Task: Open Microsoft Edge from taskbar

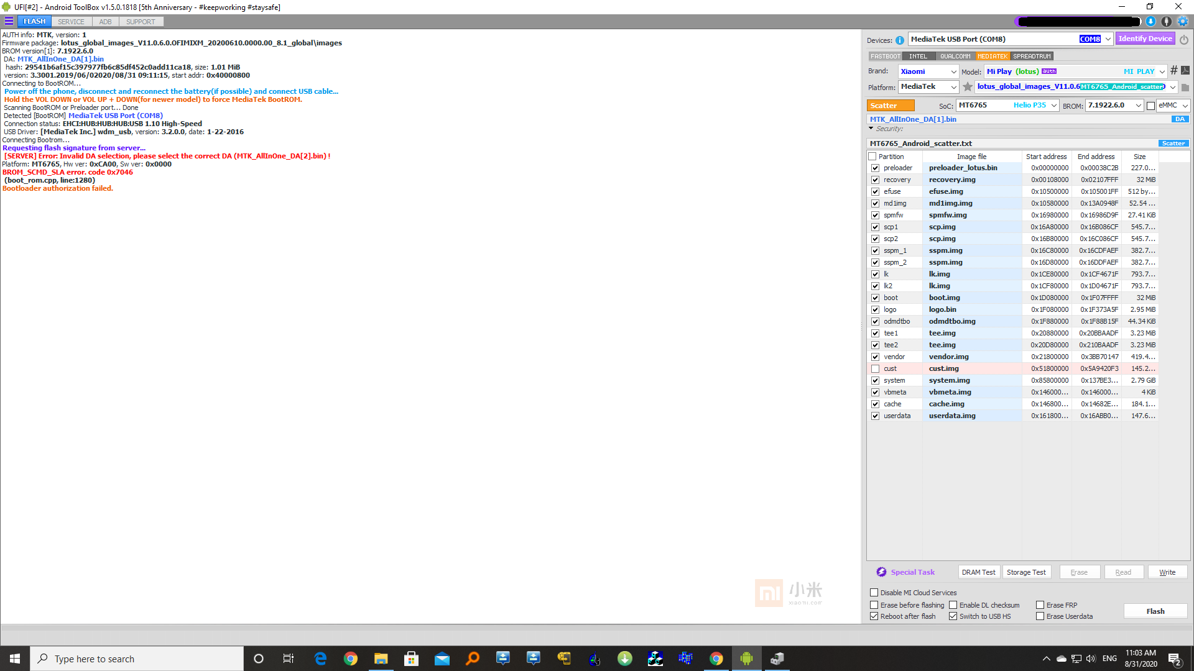Action: (x=320, y=659)
